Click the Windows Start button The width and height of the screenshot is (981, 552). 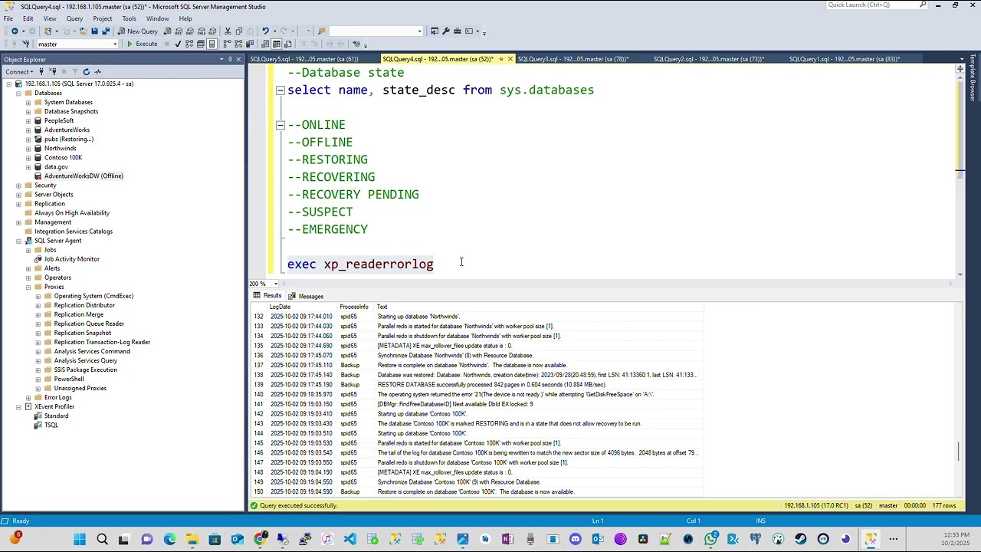pyautogui.click(x=80, y=540)
